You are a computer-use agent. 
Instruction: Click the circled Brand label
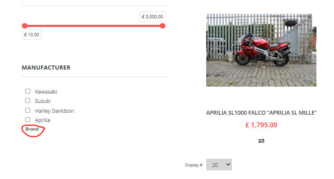tap(32, 129)
